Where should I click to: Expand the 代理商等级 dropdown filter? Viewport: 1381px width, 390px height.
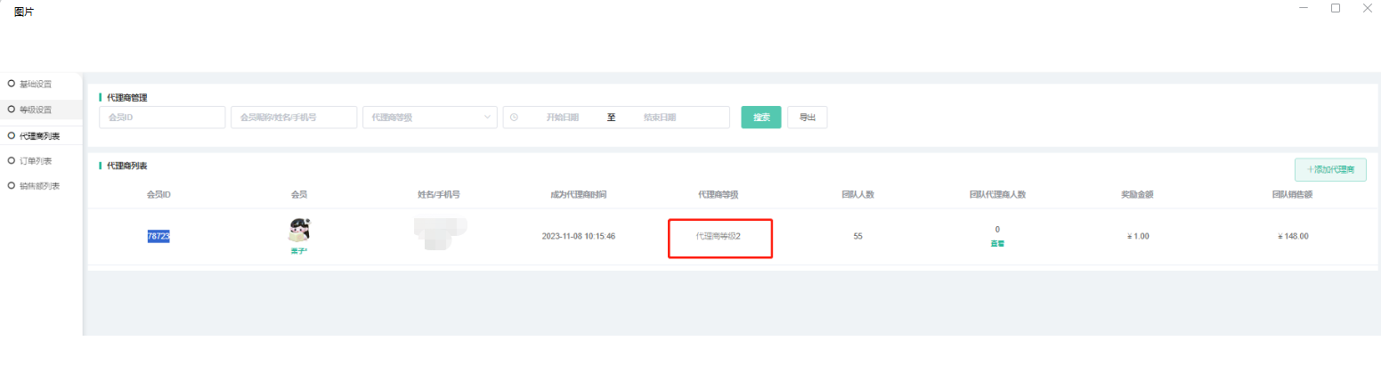tap(429, 118)
